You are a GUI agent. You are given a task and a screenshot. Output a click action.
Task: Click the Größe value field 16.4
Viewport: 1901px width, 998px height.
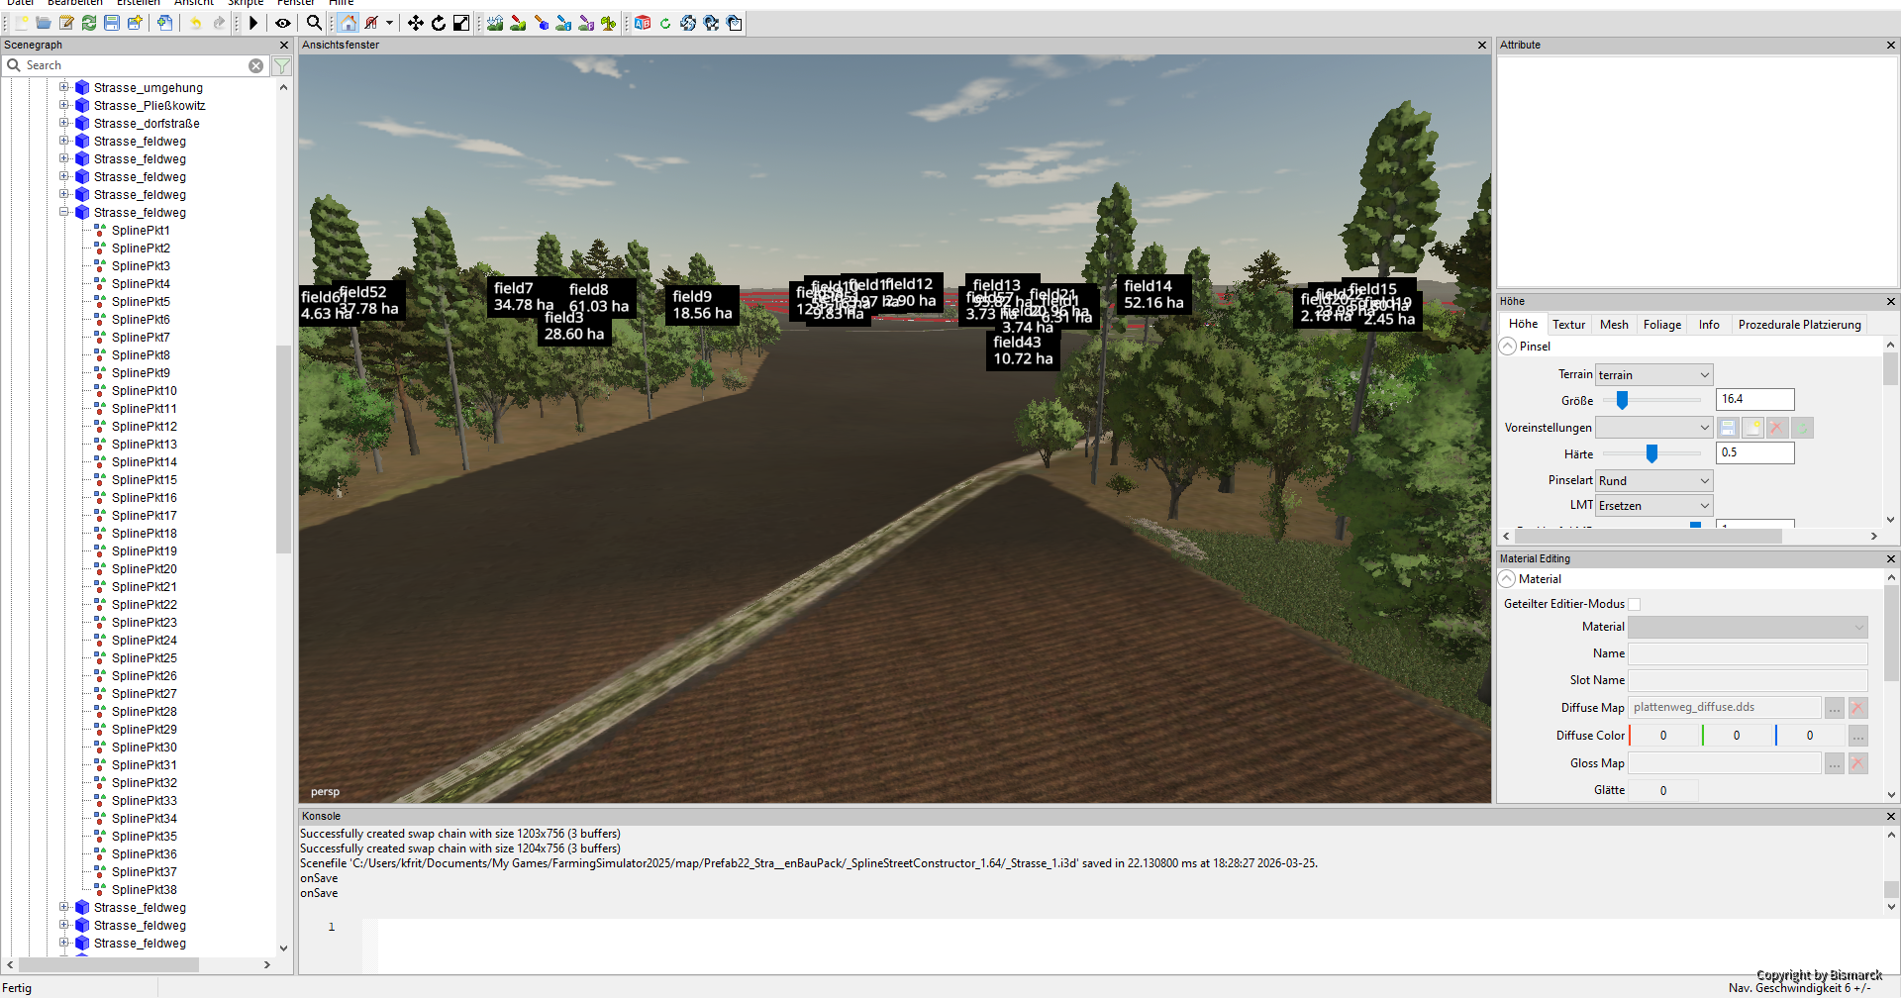(x=1754, y=399)
